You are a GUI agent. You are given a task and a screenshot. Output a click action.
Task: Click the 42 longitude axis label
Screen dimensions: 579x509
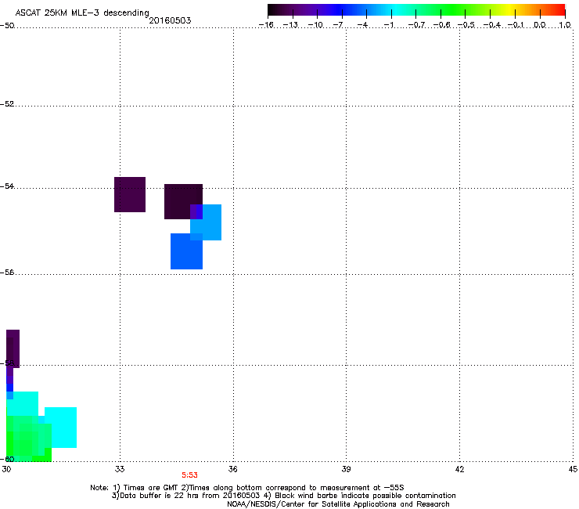pyautogui.click(x=459, y=469)
